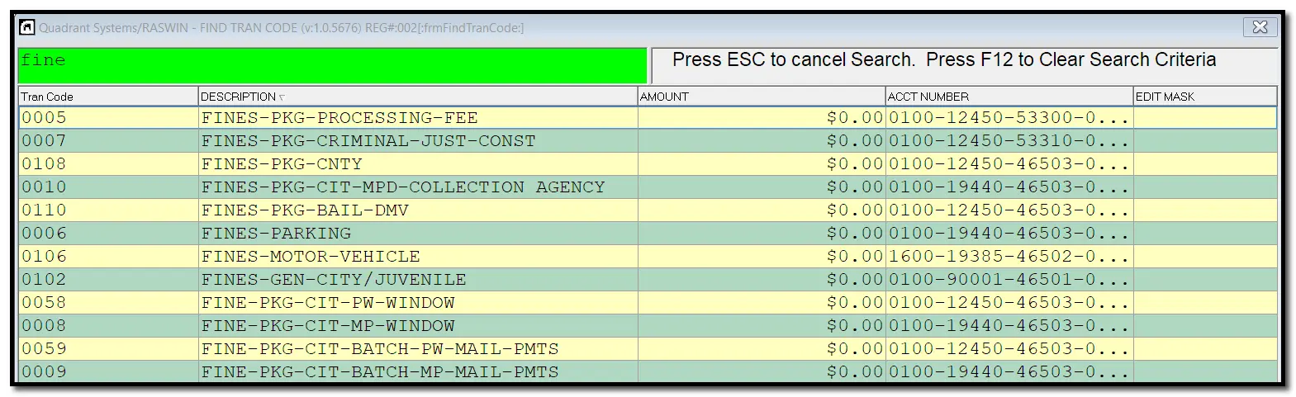Sort by the Tran Code column header
Viewport: 1296px width, 397px height.
click(108, 97)
